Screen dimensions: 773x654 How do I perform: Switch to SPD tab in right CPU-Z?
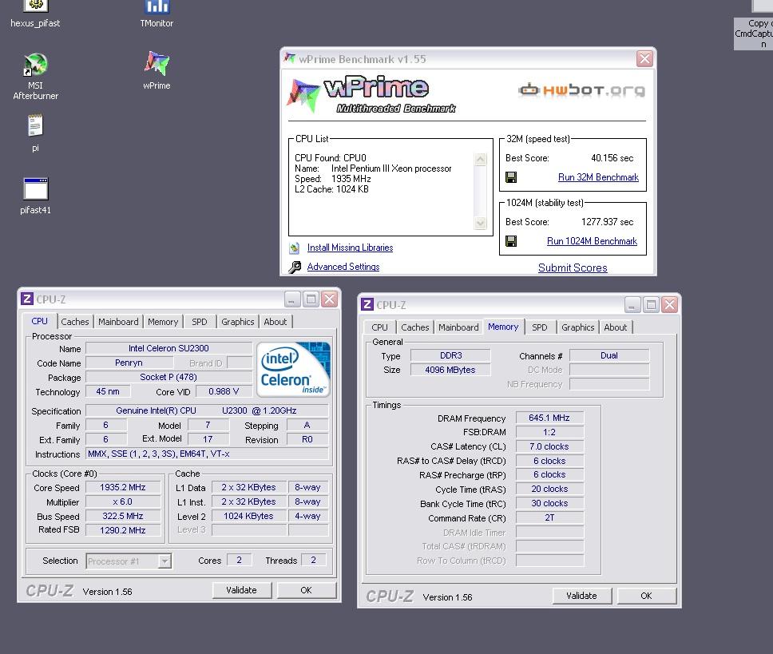tap(540, 327)
